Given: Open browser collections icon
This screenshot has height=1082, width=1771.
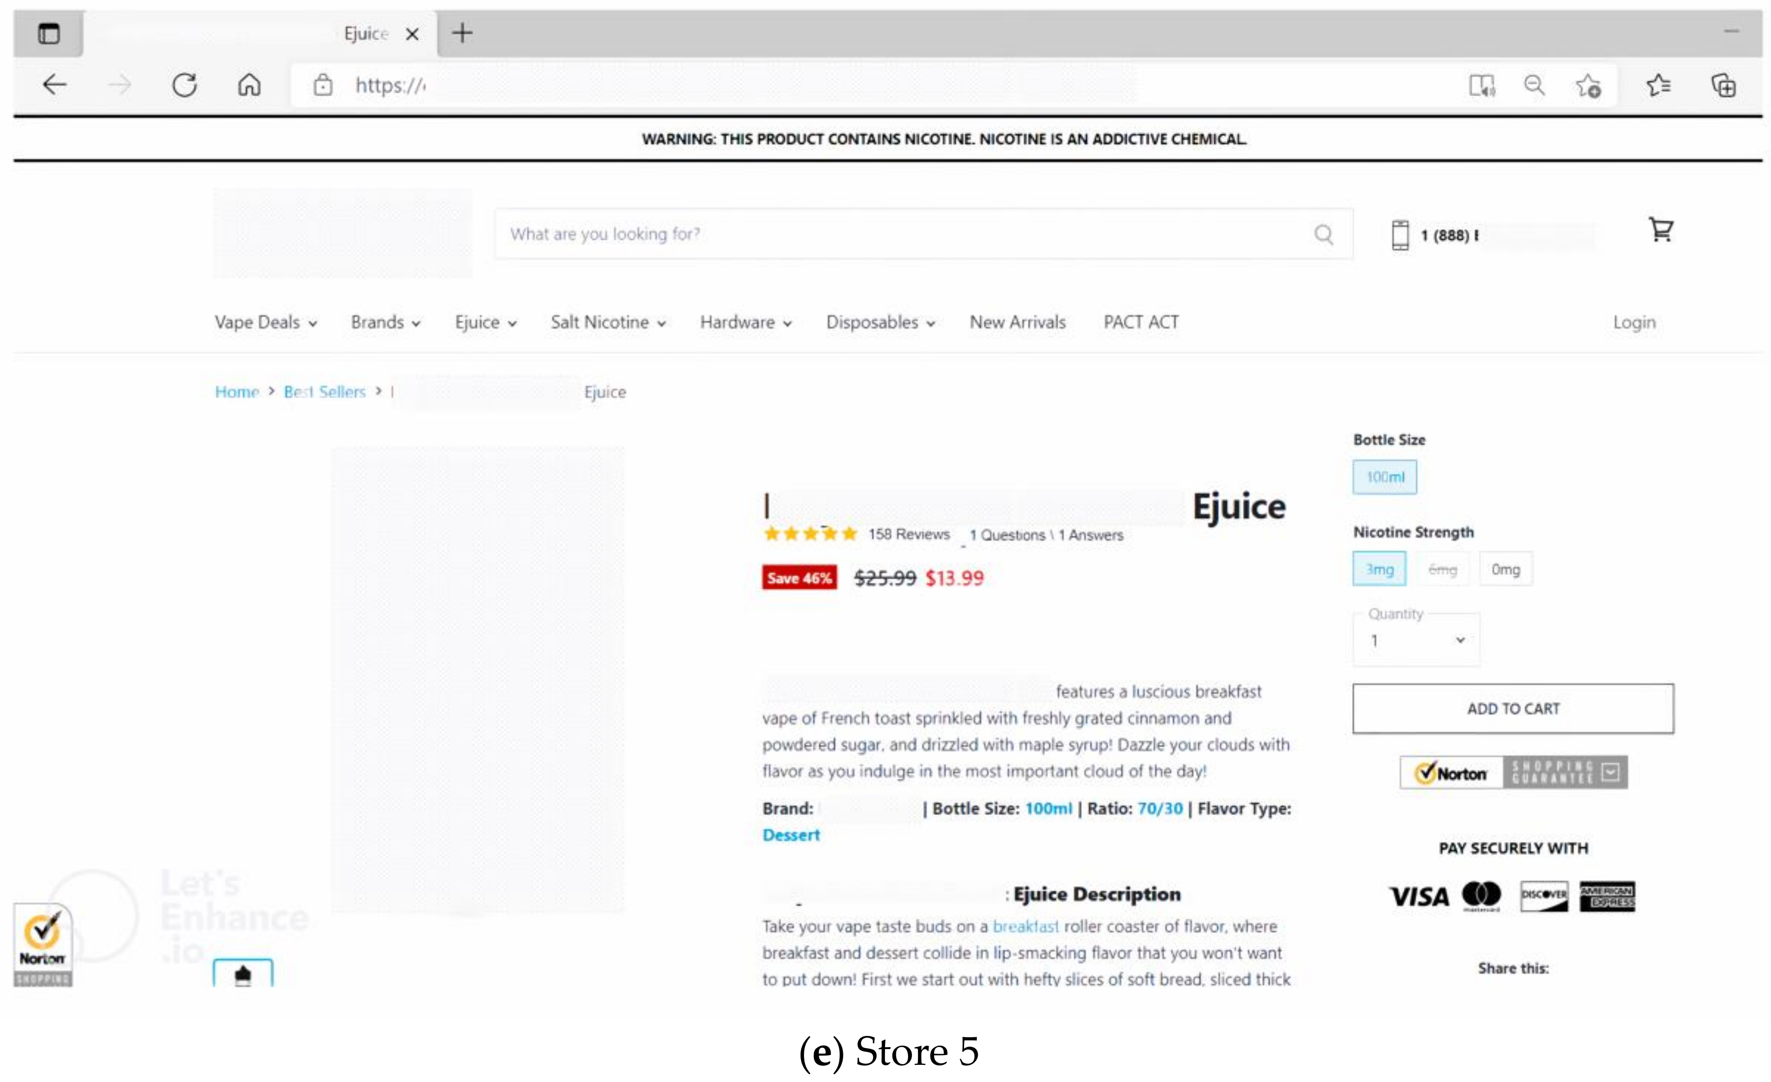Looking at the screenshot, I should tap(1723, 85).
